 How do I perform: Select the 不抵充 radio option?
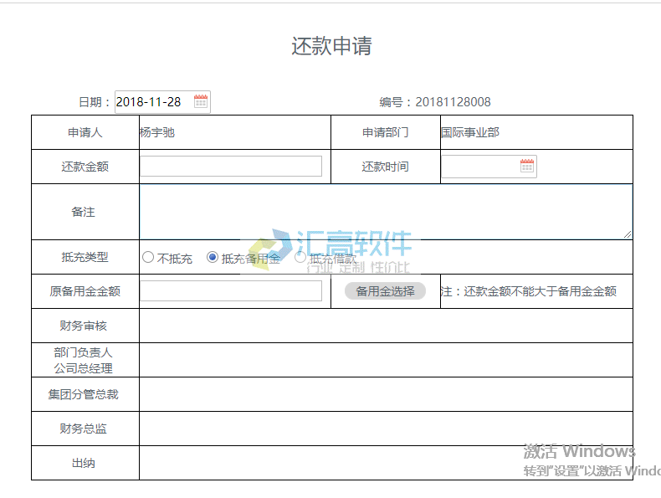pyautogui.click(x=148, y=258)
